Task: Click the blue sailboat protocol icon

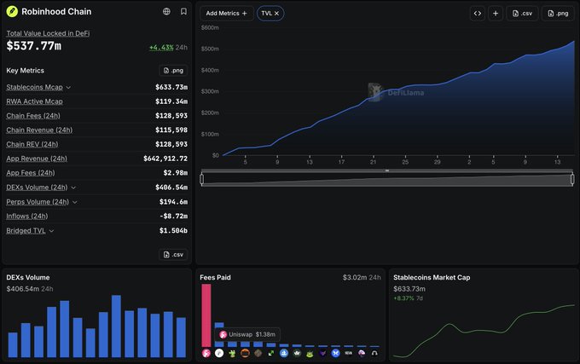Action: (x=284, y=353)
